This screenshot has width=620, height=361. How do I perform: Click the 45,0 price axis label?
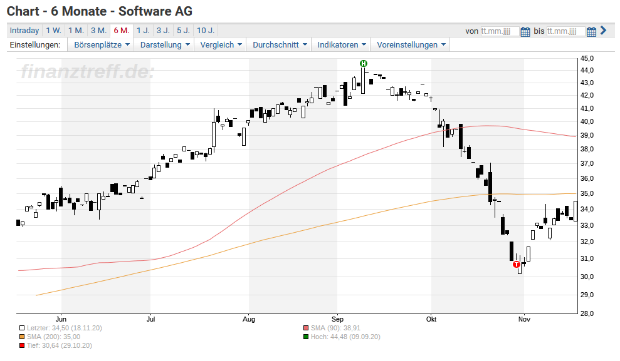587,58
